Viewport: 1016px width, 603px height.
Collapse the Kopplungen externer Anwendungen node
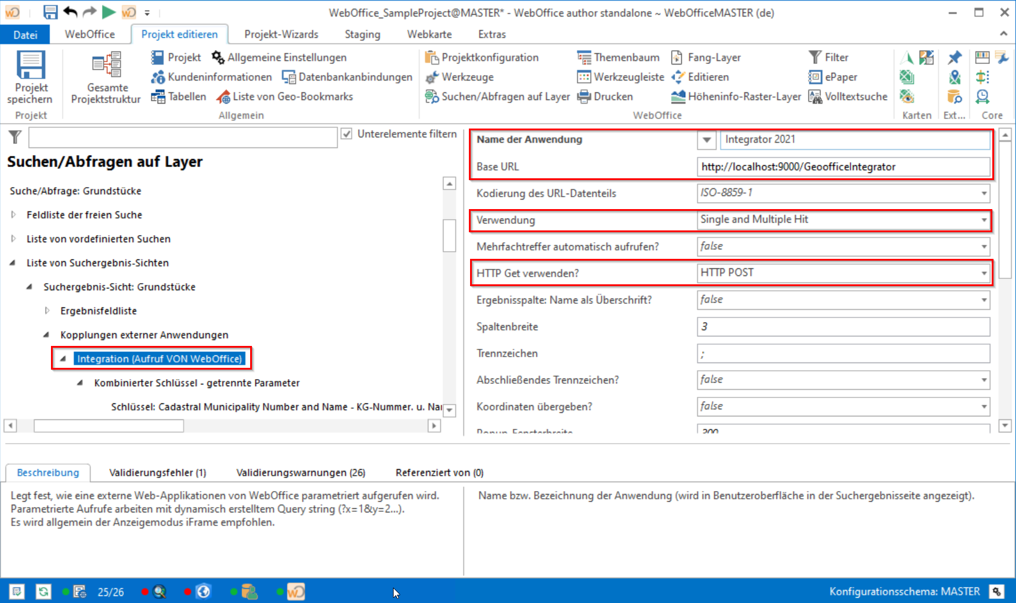[x=46, y=335]
